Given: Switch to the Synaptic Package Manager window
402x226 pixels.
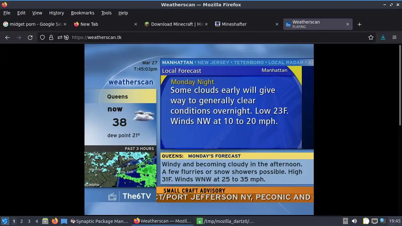Looking at the screenshot, I should pos(100,221).
